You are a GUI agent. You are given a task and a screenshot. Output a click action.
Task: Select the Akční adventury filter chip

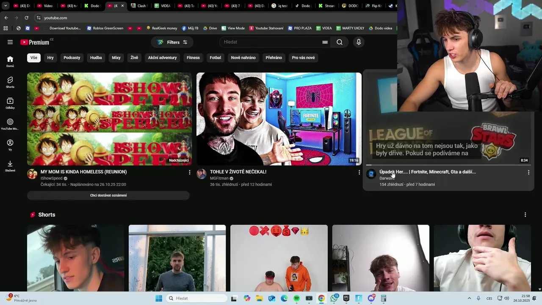pyautogui.click(x=162, y=58)
